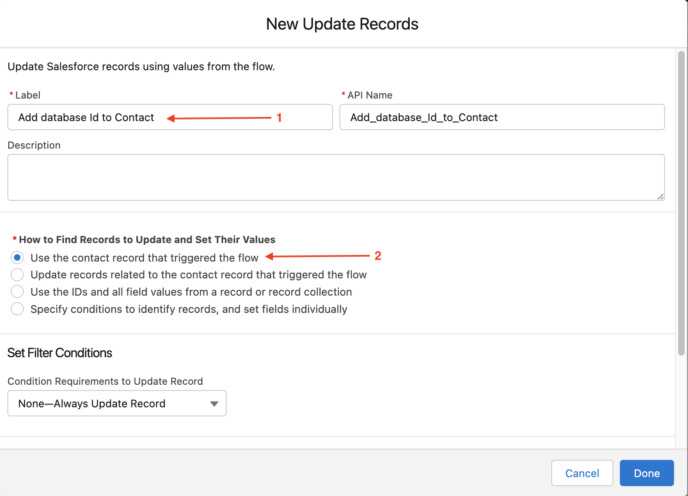This screenshot has width=688, height=496.
Task: Select "Update records related to the contact record"
Action: pos(17,275)
